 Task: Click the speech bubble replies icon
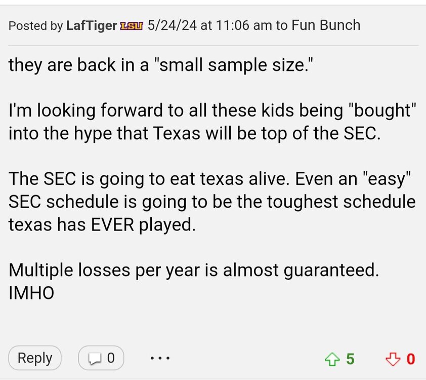tap(95, 359)
